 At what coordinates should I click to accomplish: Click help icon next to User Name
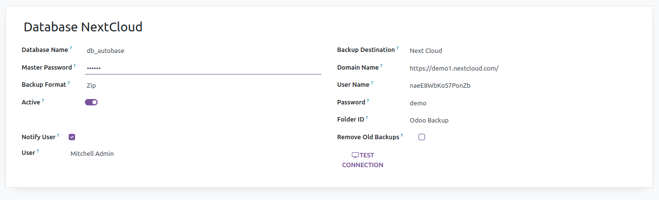pos(372,83)
